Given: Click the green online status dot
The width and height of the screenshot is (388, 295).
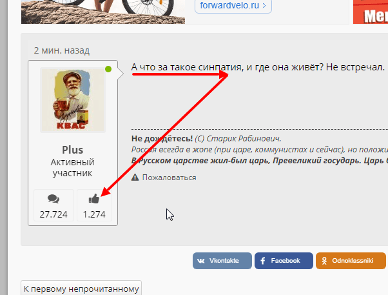Looking at the screenshot, I should tap(108, 69).
